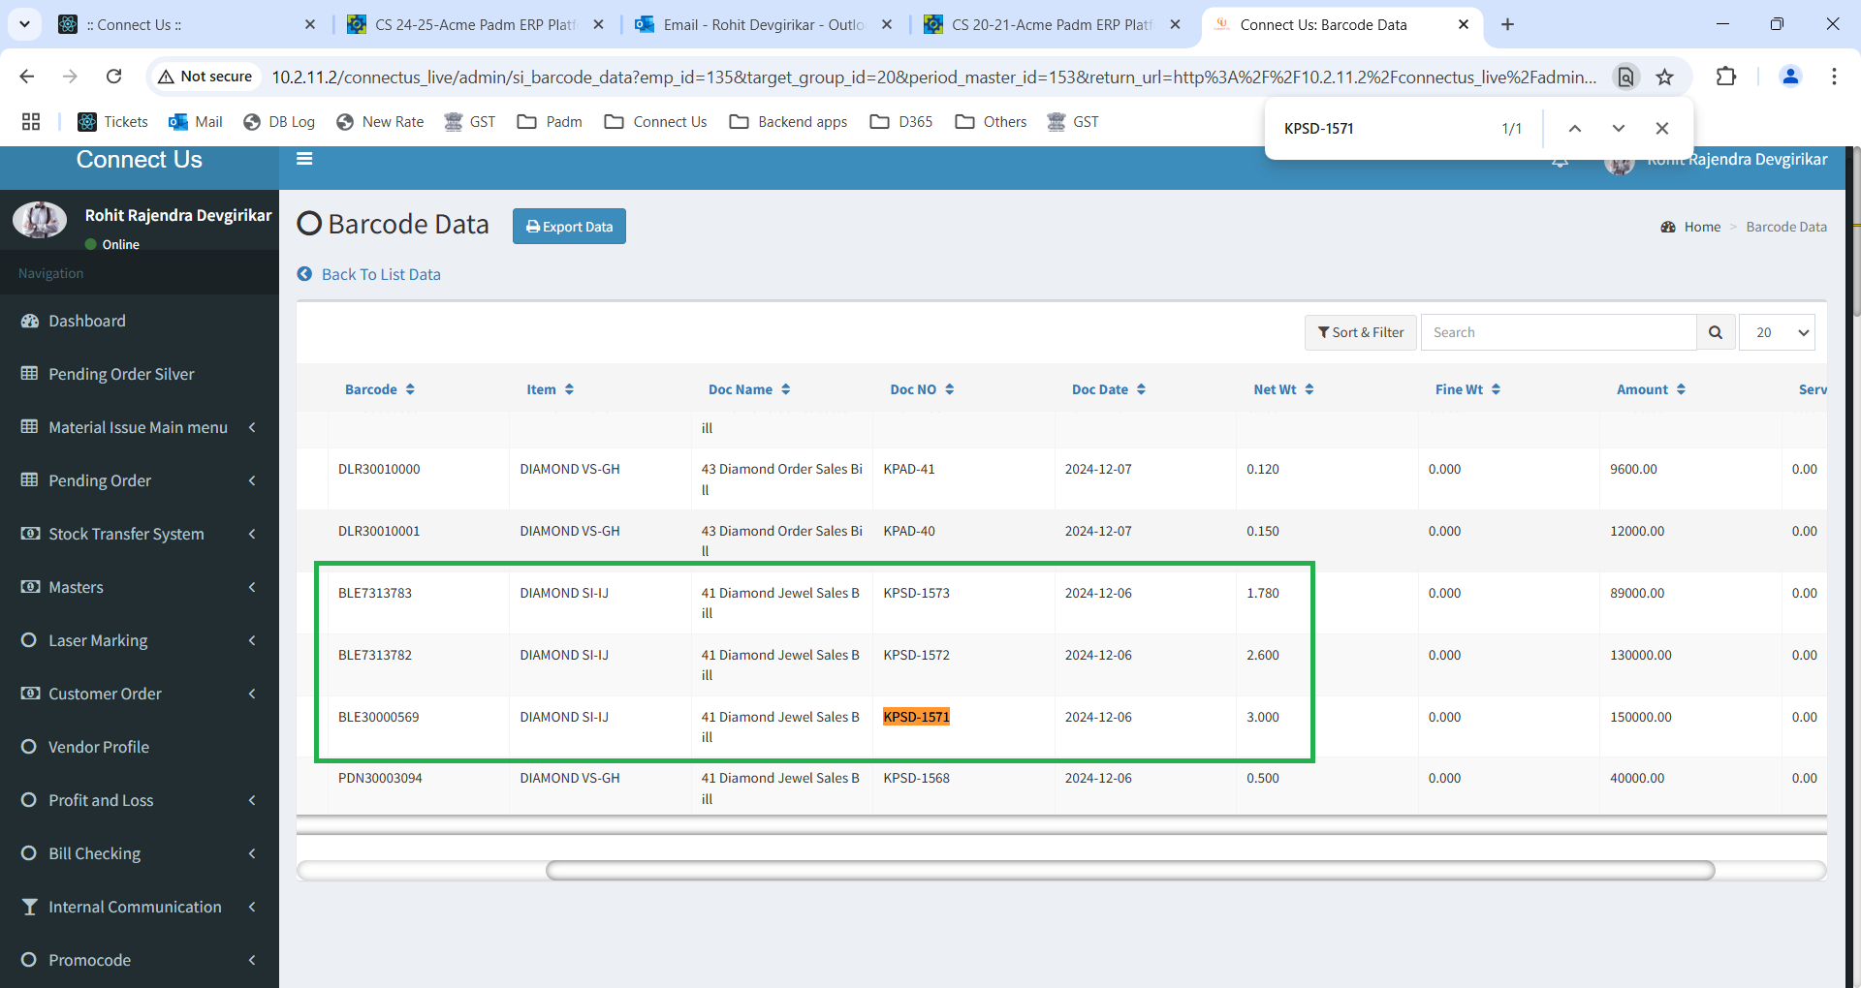The width and height of the screenshot is (1861, 988).
Task: Sort table by Doc Name column
Action: (x=749, y=389)
